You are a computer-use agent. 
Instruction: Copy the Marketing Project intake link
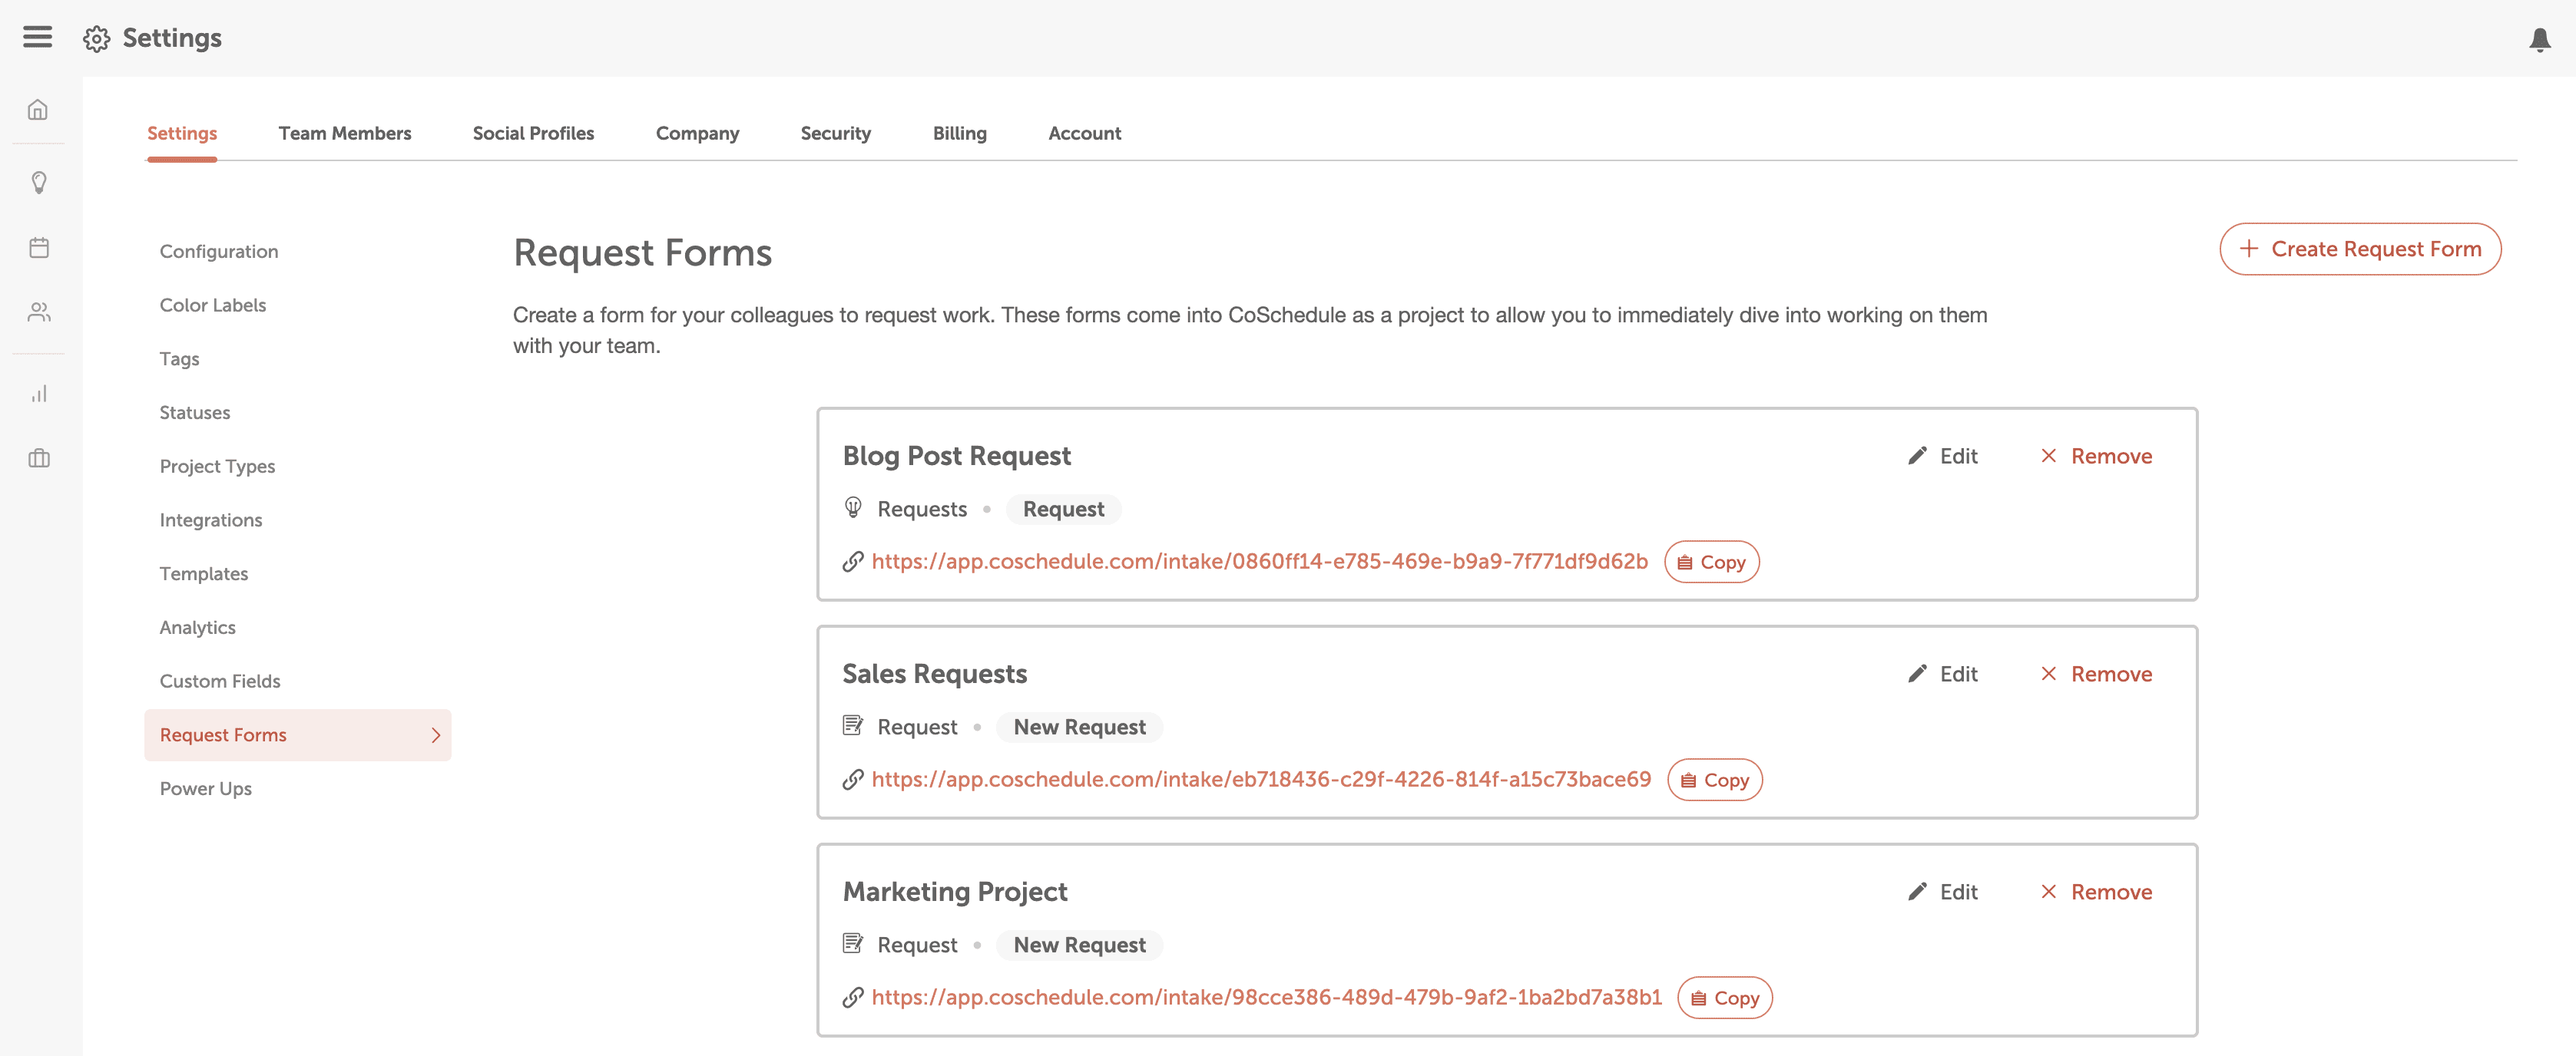pos(1724,998)
